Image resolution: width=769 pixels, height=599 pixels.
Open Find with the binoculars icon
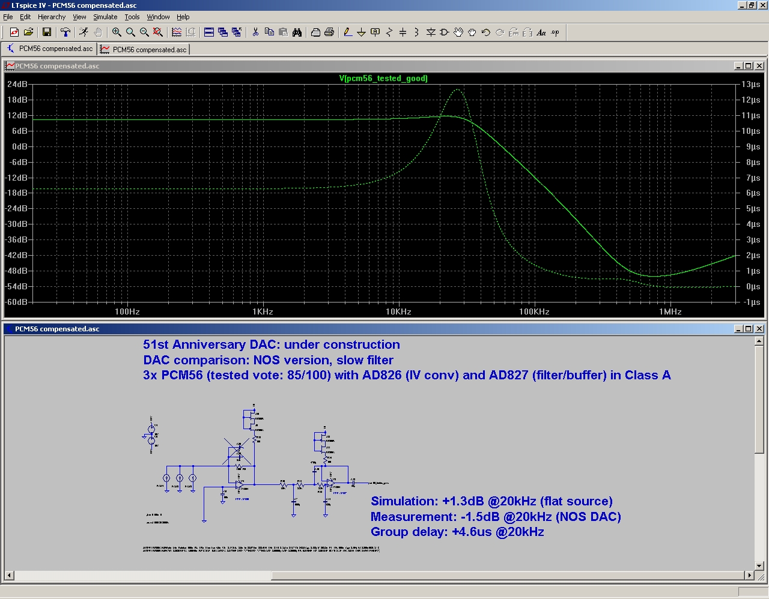click(x=297, y=32)
